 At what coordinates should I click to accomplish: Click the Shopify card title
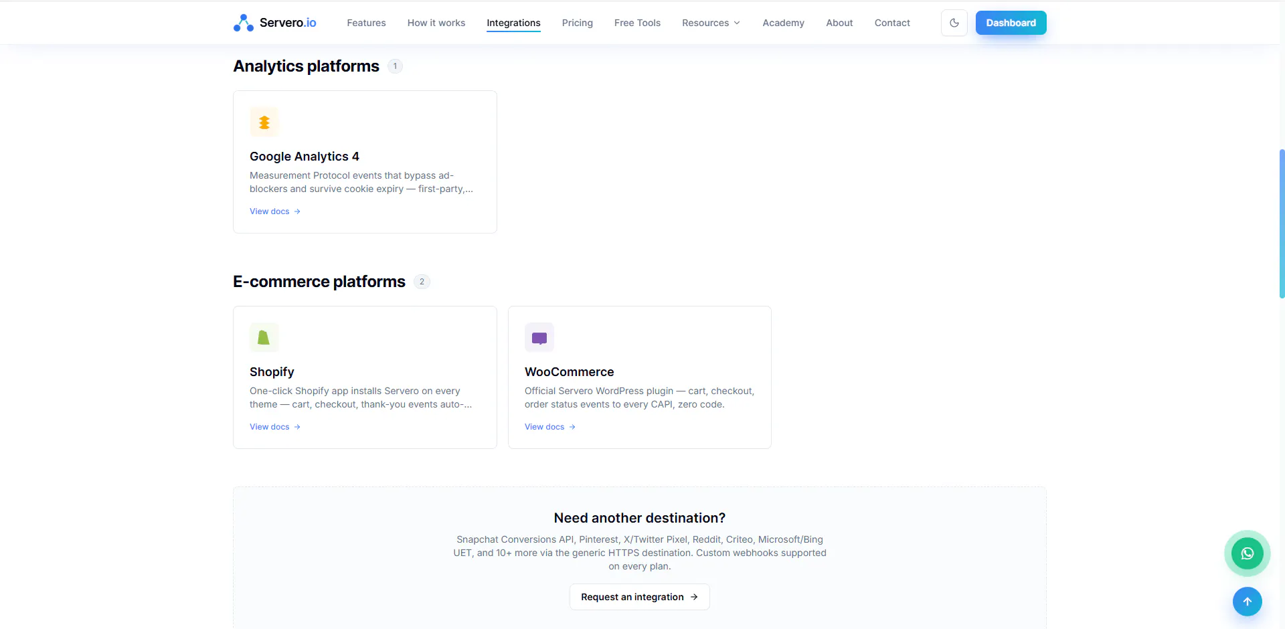tap(272, 372)
